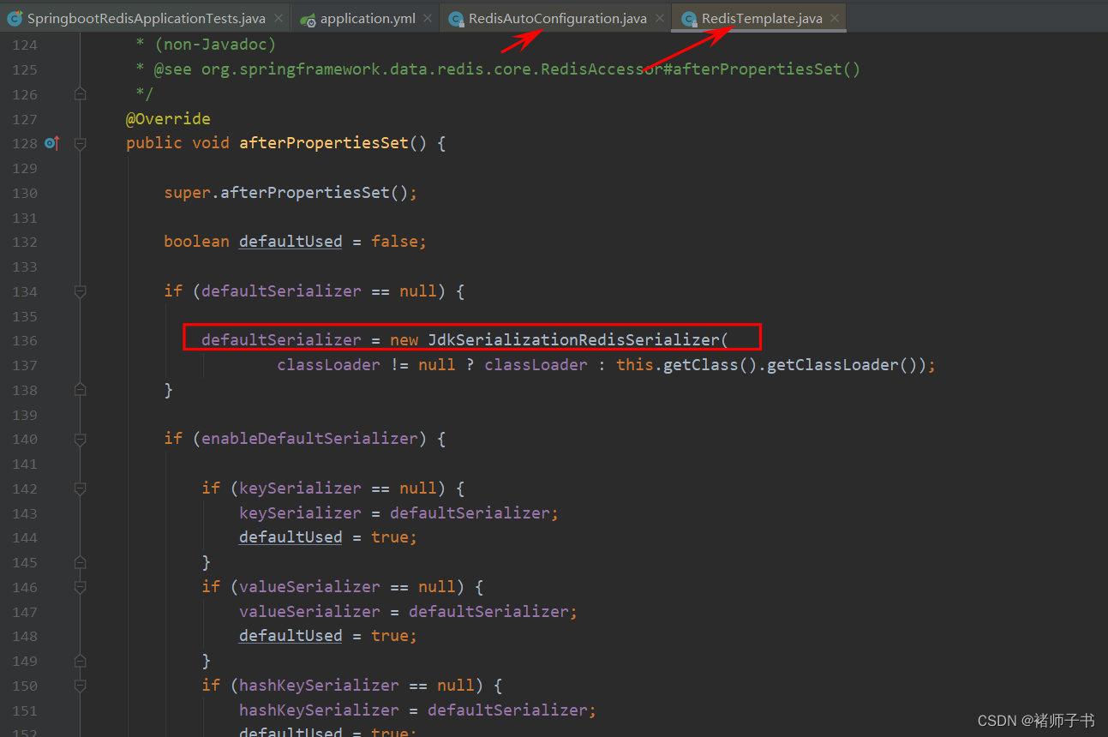Click JdkSerializationRedisSerializer class name
The height and width of the screenshot is (737, 1108).
pyautogui.click(x=573, y=340)
